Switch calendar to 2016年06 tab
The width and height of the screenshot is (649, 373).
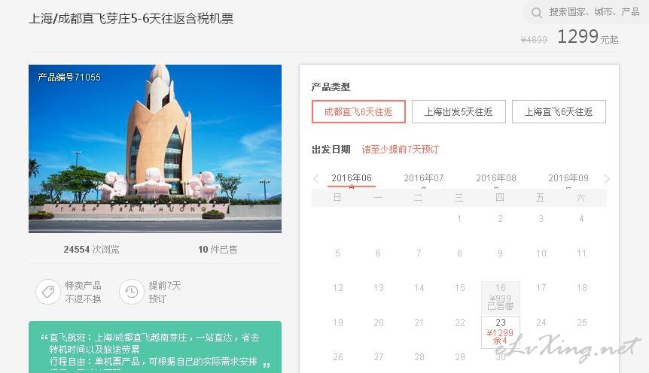[x=352, y=177]
